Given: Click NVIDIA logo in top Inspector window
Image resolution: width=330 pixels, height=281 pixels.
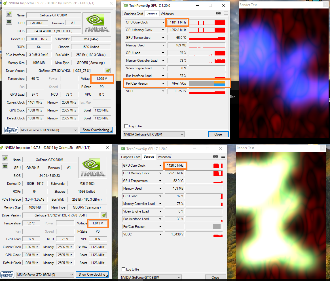Looking at the screenshot, I should [97, 23].
